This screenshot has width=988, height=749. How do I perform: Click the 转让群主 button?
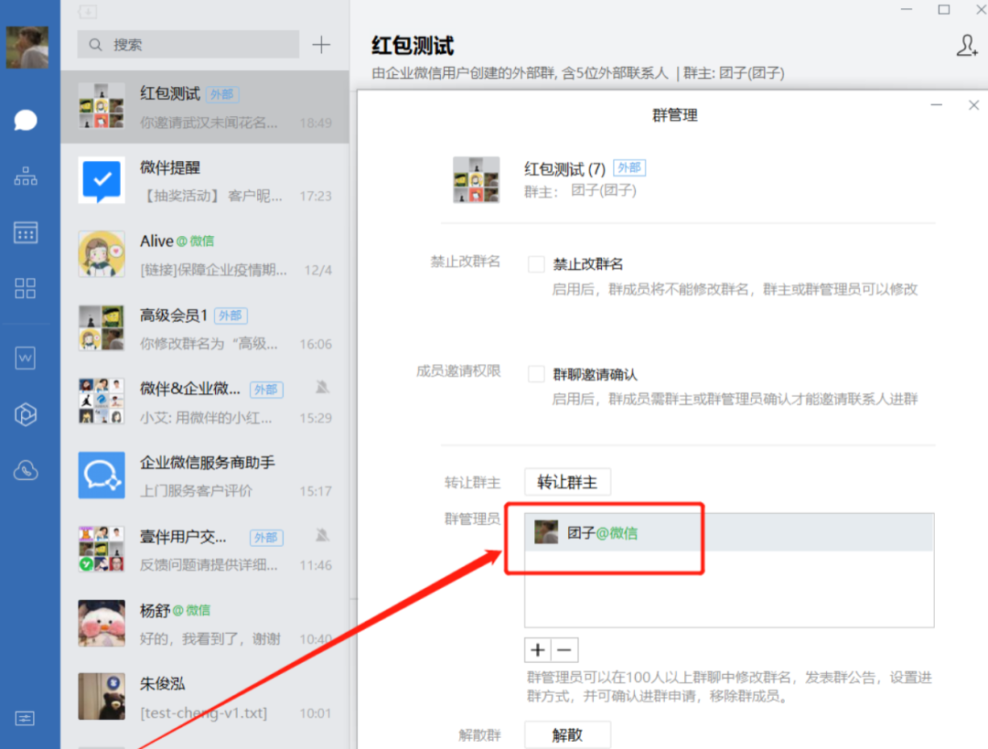pyautogui.click(x=567, y=482)
